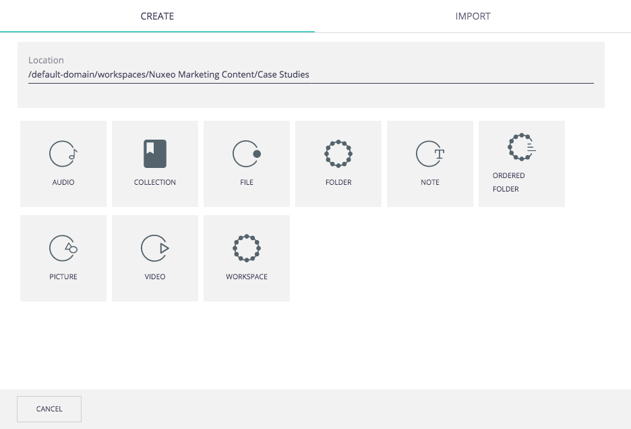Pick the Video play icon
The image size is (631, 429).
coord(155,248)
